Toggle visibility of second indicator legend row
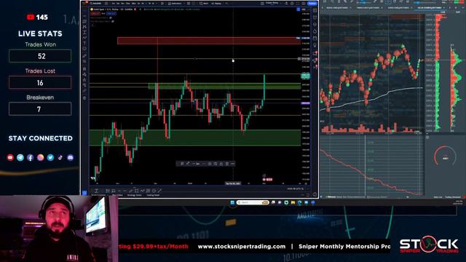466x262 pixels. tap(113, 21)
